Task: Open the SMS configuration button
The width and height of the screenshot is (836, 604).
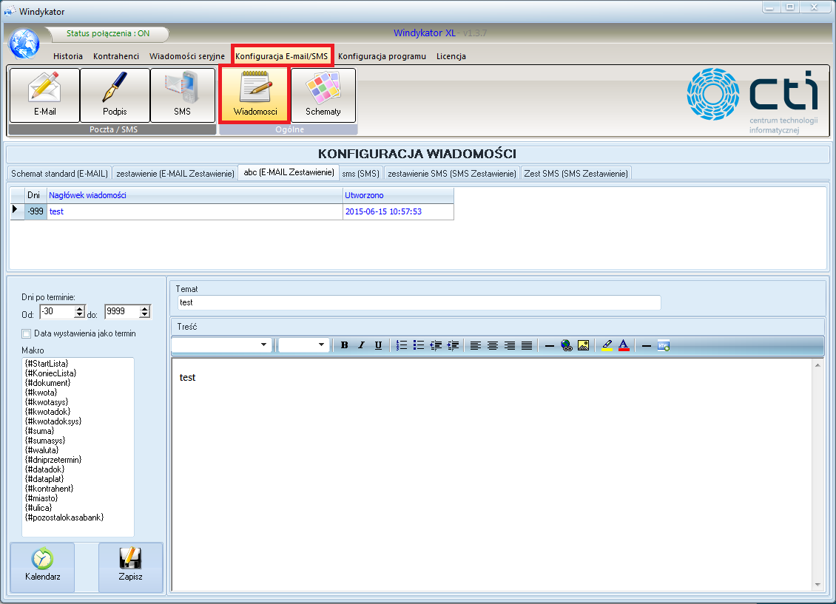Action: click(x=182, y=95)
